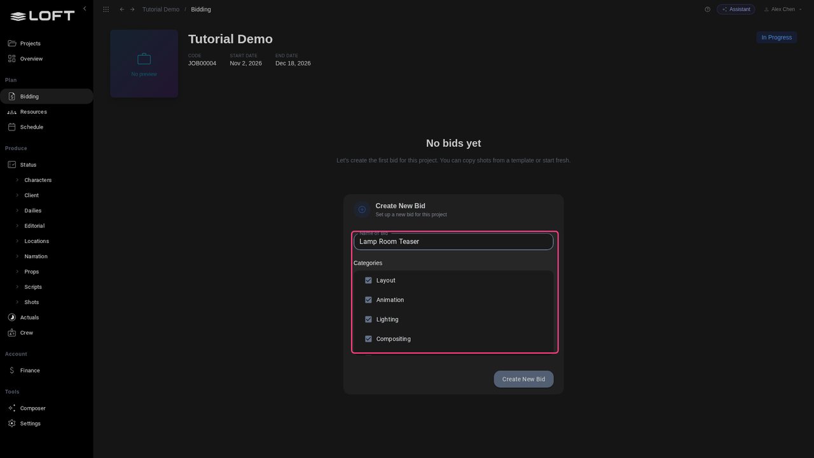Viewport: 814px width, 458px height.
Task: Expand the Shots status group
Action: pos(17,302)
